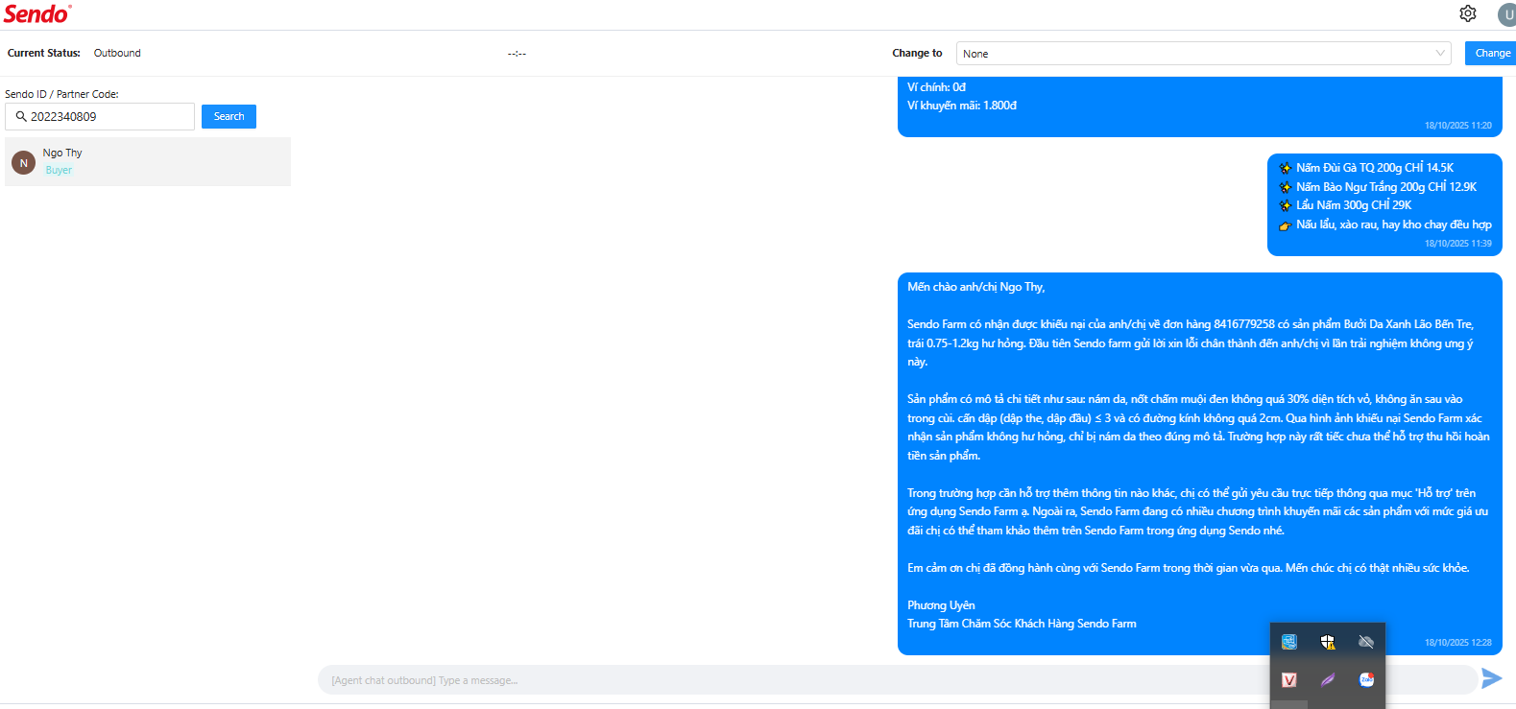Viewport: 1516px width, 709px height.
Task: Click the Current Status label
Action: click(44, 53)
